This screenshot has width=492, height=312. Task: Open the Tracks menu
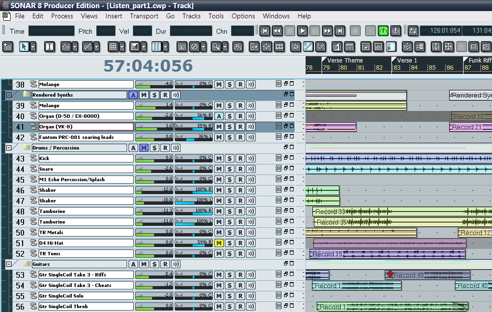click(x=191, y=16)
